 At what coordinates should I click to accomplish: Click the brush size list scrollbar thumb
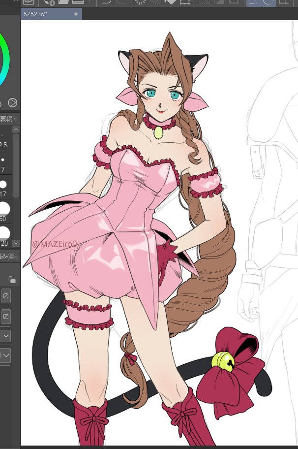pos(16,165)
